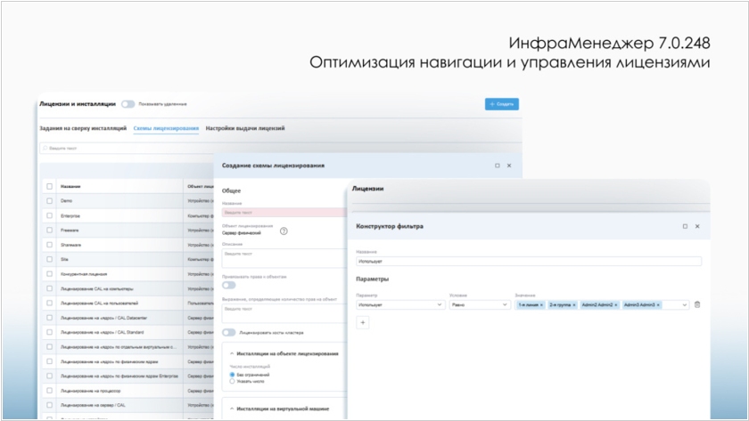
Task: Click the search field above the table
Action: [125, 148]
